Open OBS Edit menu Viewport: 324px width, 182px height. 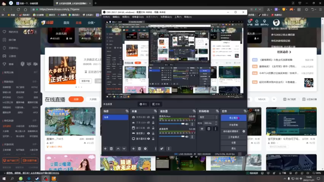click(x=116, y=17)
